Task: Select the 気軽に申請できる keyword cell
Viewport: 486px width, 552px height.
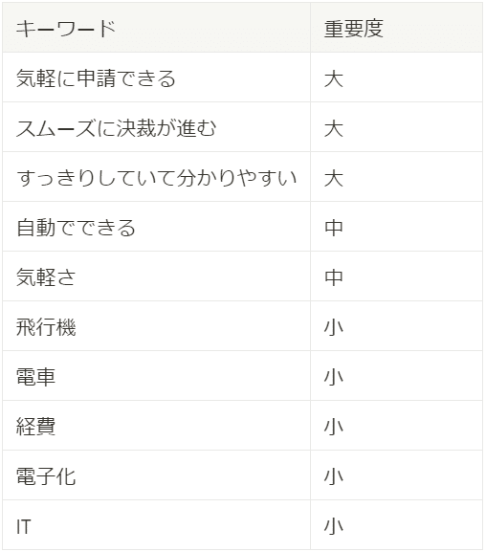Action: coord(156,77)
